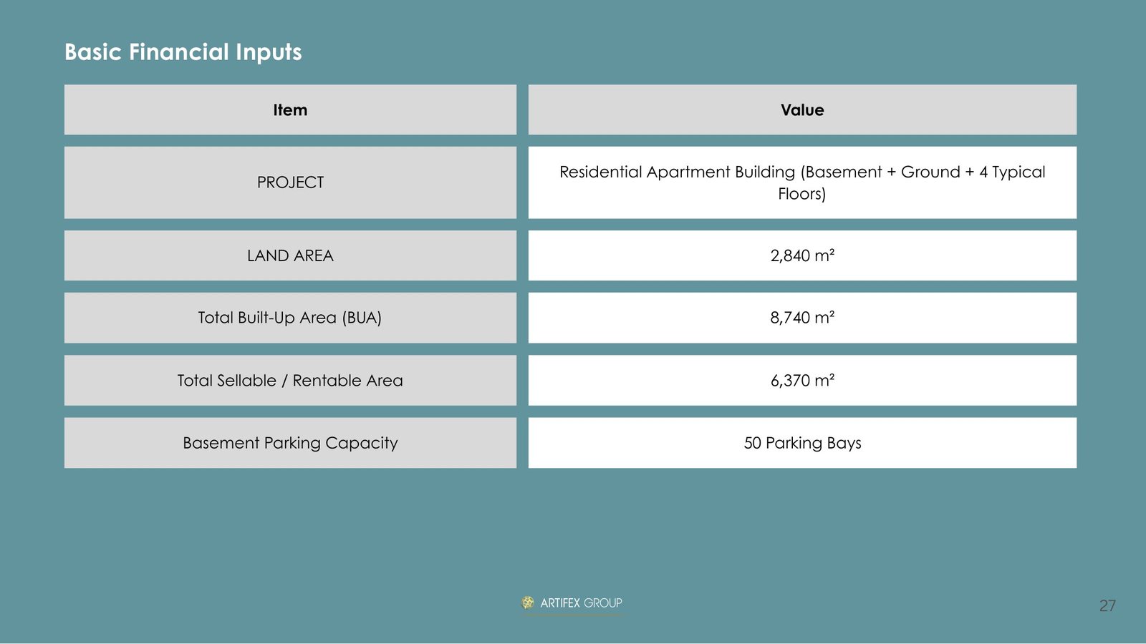Select 'Total Sellable / Rentable Area' cell
Viewport: 1146px width, 644px height.
(x=290, y=381)
